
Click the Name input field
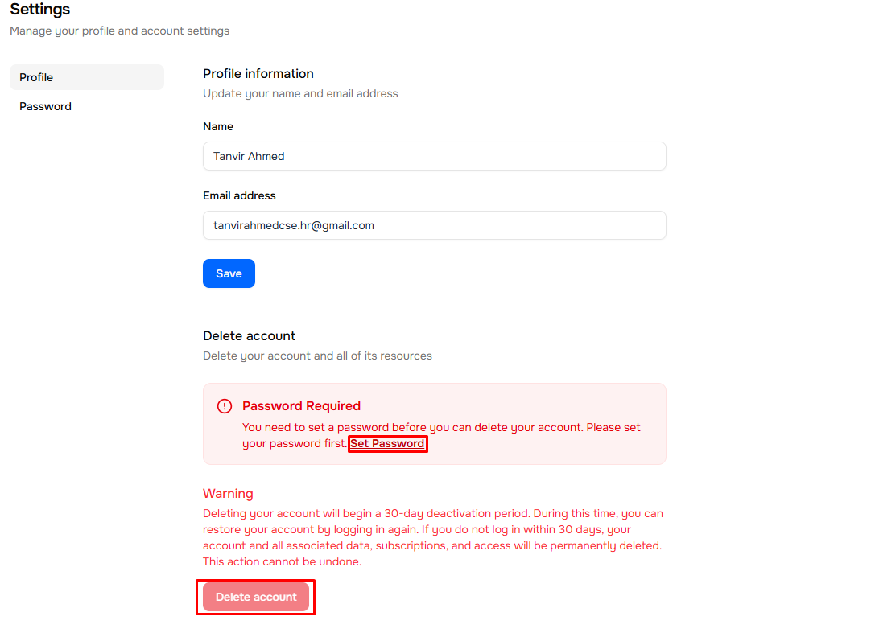tap(434, 156)
